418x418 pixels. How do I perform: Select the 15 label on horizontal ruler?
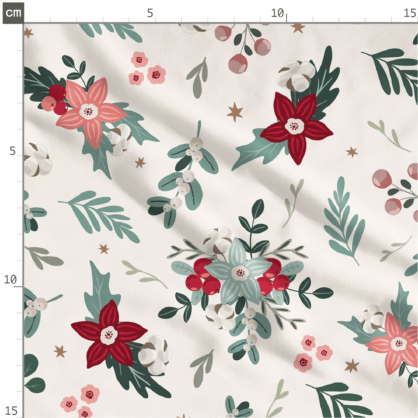(410, 13)
